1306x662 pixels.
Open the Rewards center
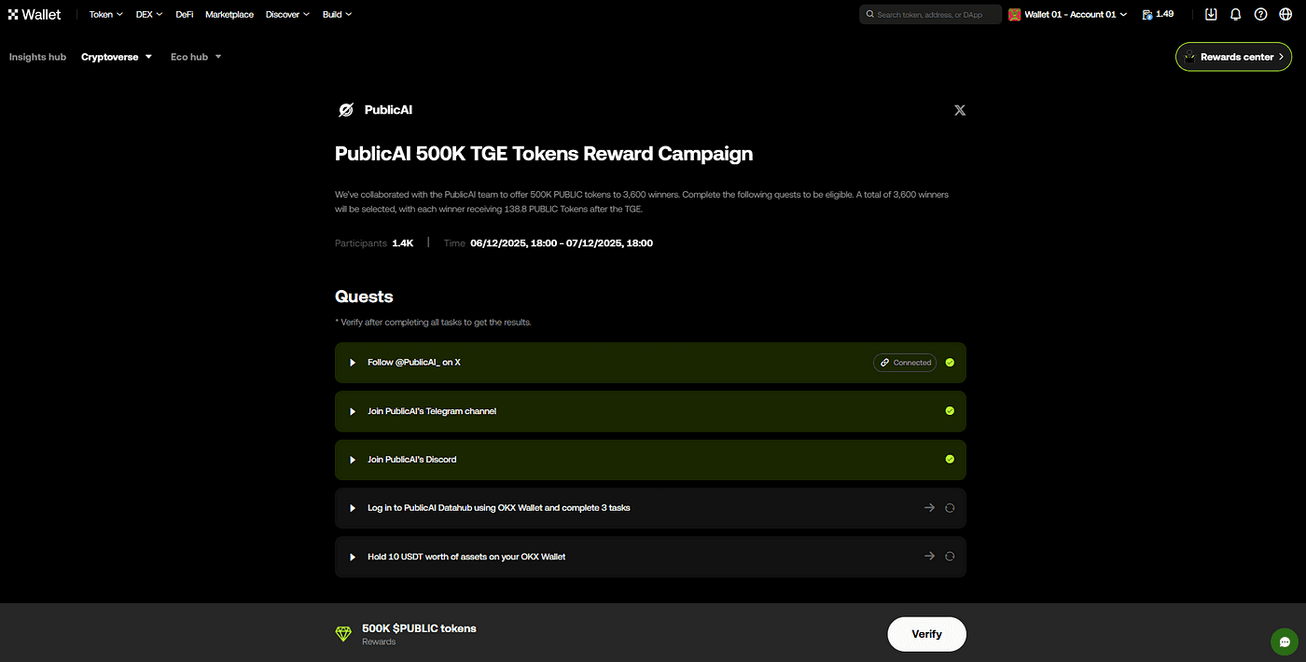1233,57
